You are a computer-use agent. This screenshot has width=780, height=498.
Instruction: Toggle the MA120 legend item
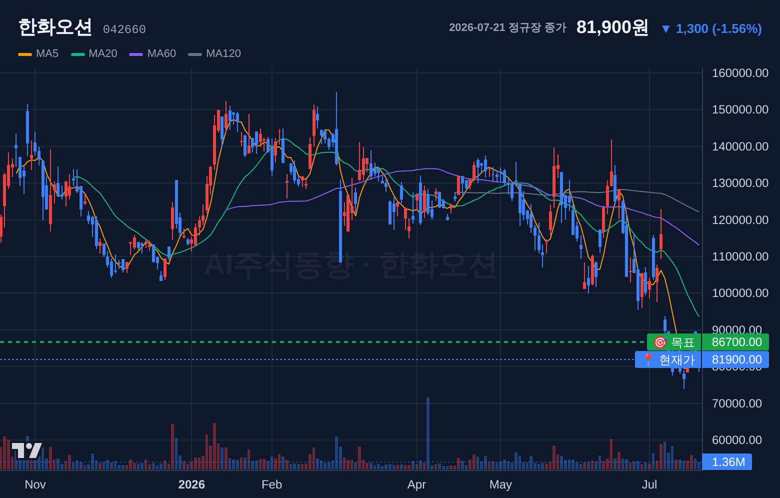214,53
